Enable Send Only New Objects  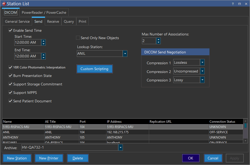click(78, 38)
